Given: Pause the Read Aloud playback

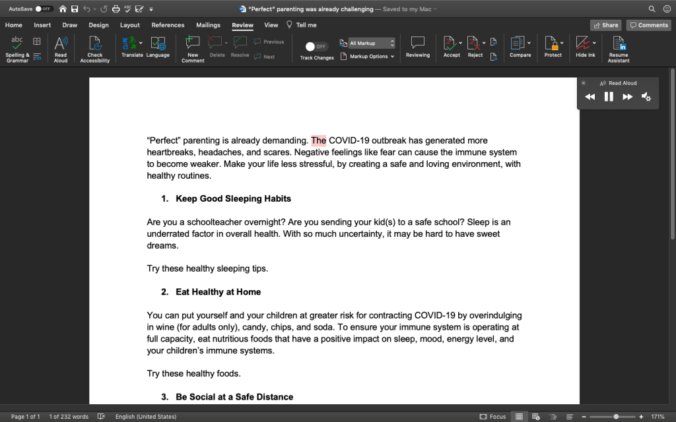Looking at the screenshot, I should pyautogui.click(x=609, y=97).
